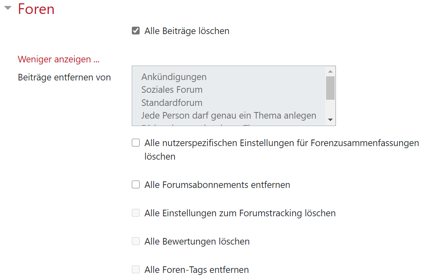Click the disclosure triangle beside 'Foren'
Viewport: 423px width, 277px height.
pyautogui.click(x=7, y=7)
